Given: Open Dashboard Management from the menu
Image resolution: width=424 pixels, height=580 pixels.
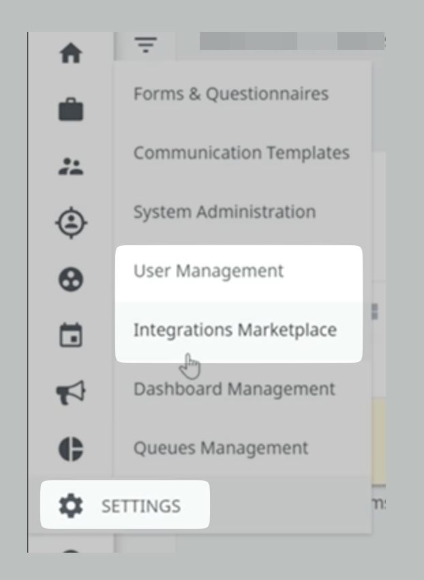Looking at the screenshot, I should [x=234, y=389].
